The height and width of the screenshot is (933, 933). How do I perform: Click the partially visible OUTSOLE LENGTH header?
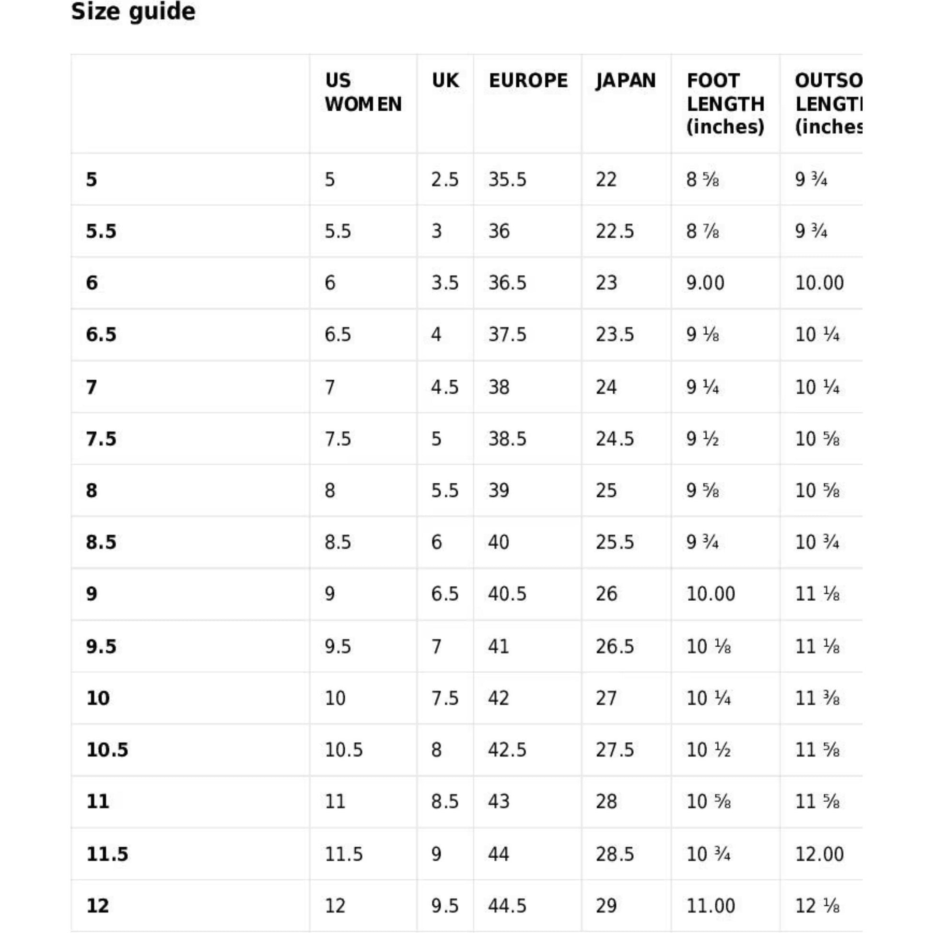pos(828,104)
